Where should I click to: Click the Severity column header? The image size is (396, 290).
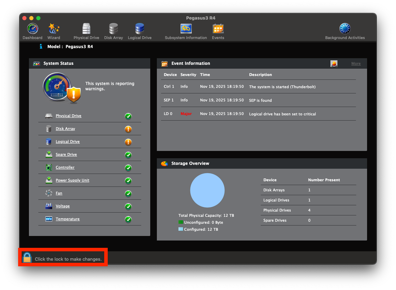coord(188,75)
